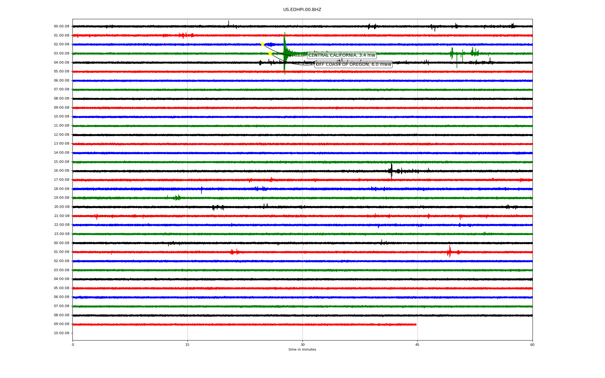
Task: Click the 0 tick on the time axis
Action: (73, 345)
